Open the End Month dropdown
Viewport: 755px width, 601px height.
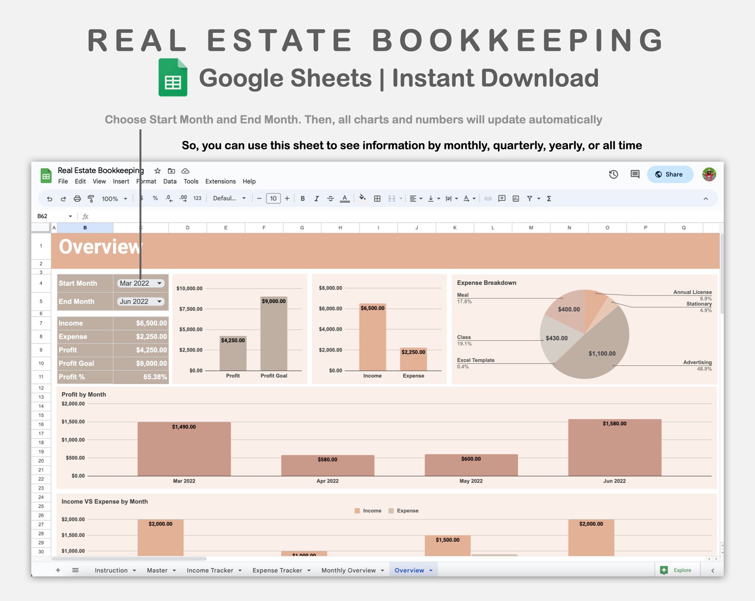tap(140, 301)
